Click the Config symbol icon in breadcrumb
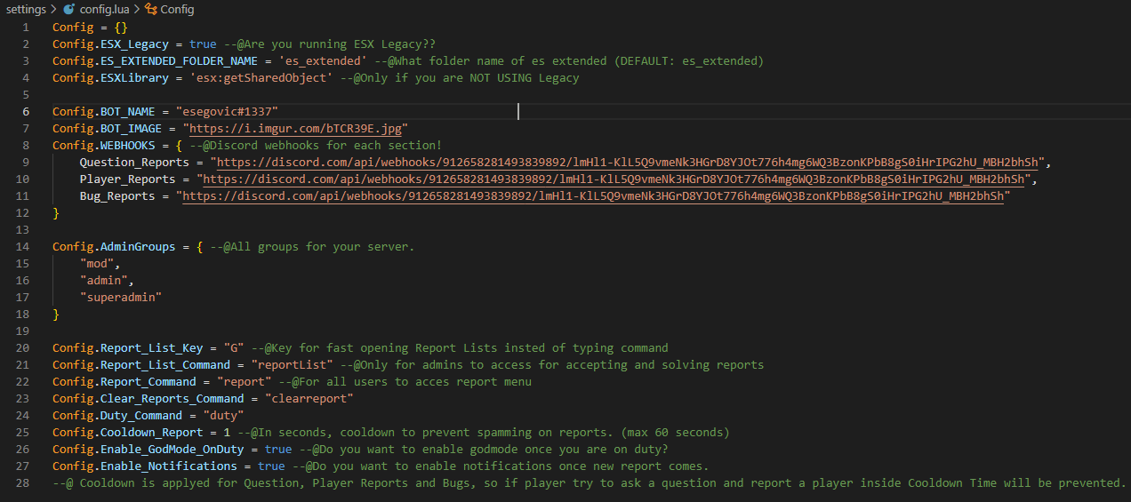The width and height of the screenshot is (1131, 502). 150,9
